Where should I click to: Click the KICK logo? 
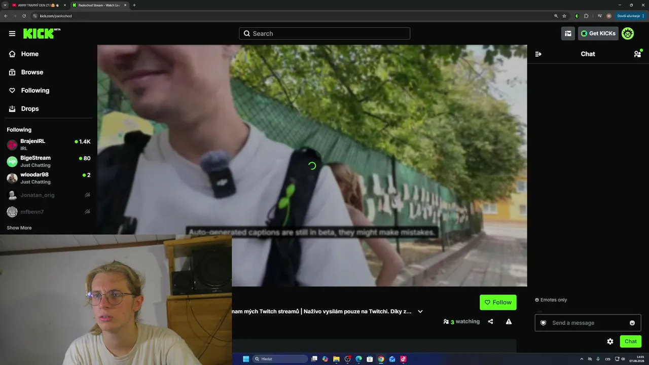tap(42, 33)
